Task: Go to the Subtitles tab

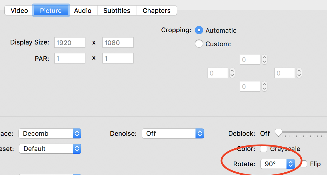Action: click(x=117, y=11)
